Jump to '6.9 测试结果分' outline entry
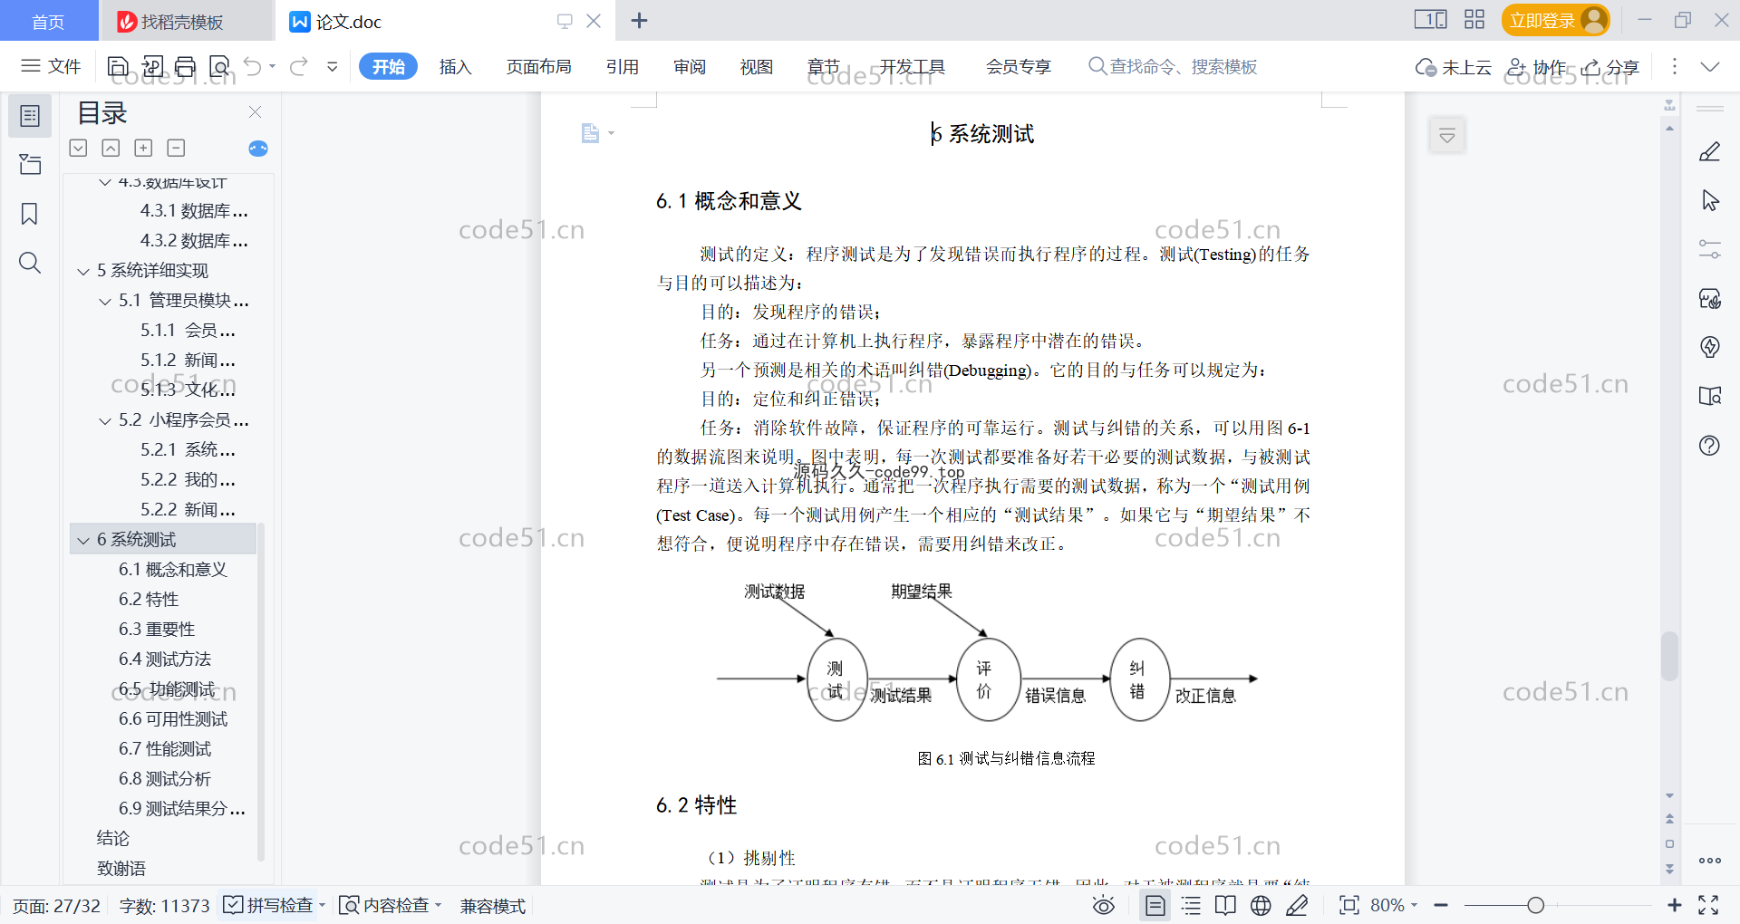1740x924 pixels. pos(181,809)
